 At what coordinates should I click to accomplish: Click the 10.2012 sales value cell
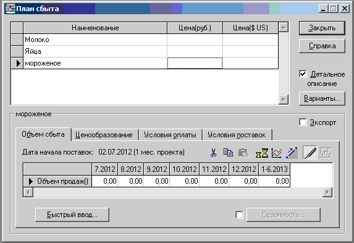pyautogui.click(x=185, y=181)
